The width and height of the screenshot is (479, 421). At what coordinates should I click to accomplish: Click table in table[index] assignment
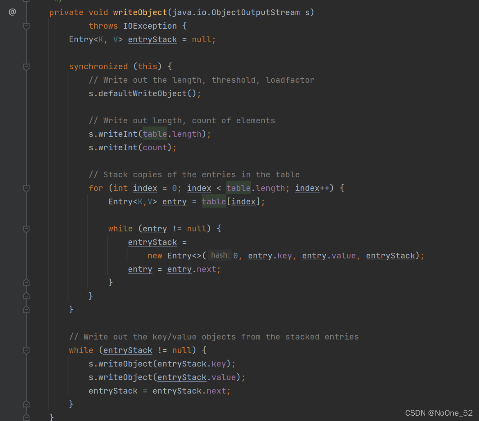click(x=214, y=202)
